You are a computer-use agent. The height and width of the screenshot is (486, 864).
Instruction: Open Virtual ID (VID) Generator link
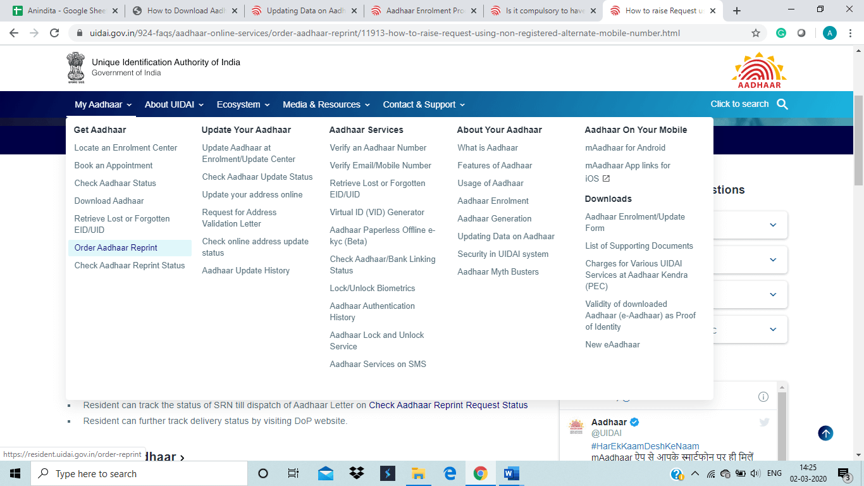tap(377, 213)
